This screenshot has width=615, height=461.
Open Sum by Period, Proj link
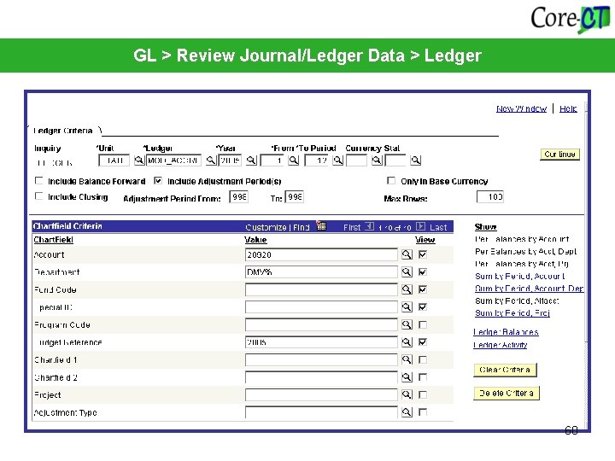coord(512,312)
